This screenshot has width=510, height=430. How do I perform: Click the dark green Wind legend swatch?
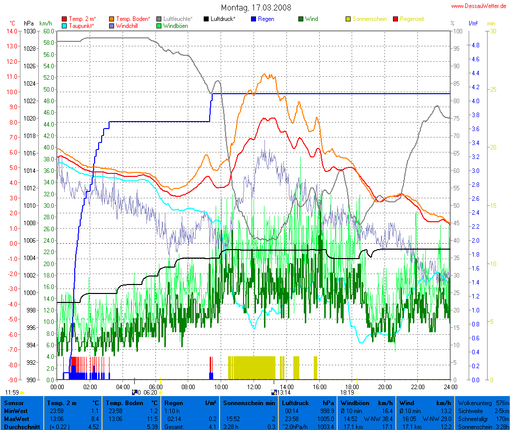[x=301, y=19]
